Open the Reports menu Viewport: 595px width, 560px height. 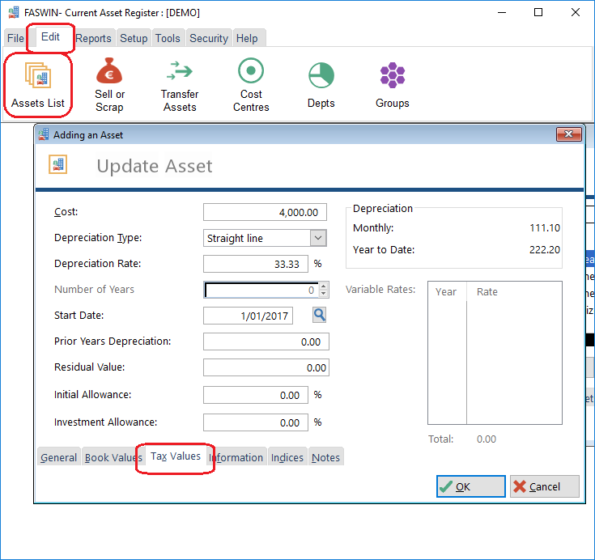[93, 38]
